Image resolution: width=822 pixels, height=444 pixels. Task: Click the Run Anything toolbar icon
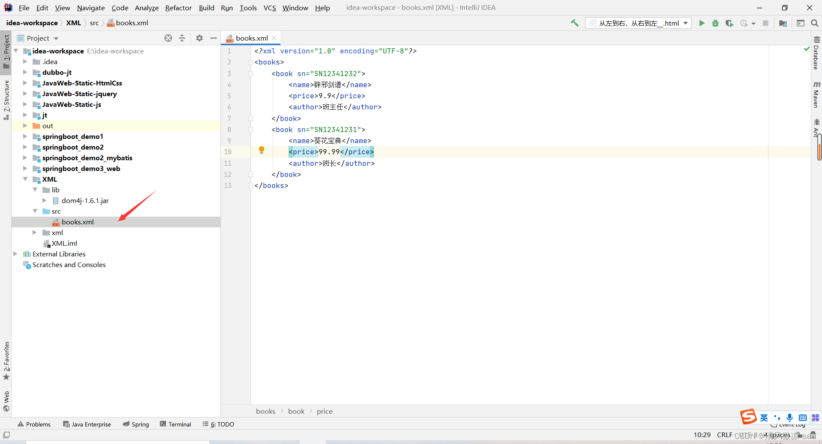pos(801,23)
